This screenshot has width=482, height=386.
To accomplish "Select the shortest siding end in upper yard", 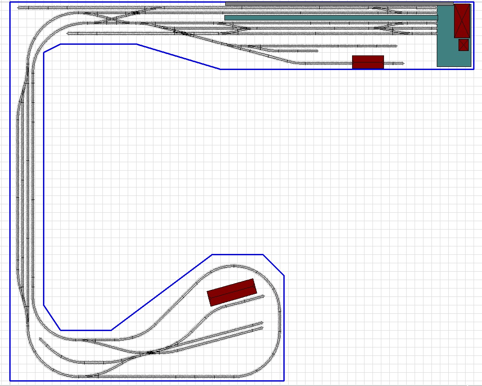I will coord(317,51).
